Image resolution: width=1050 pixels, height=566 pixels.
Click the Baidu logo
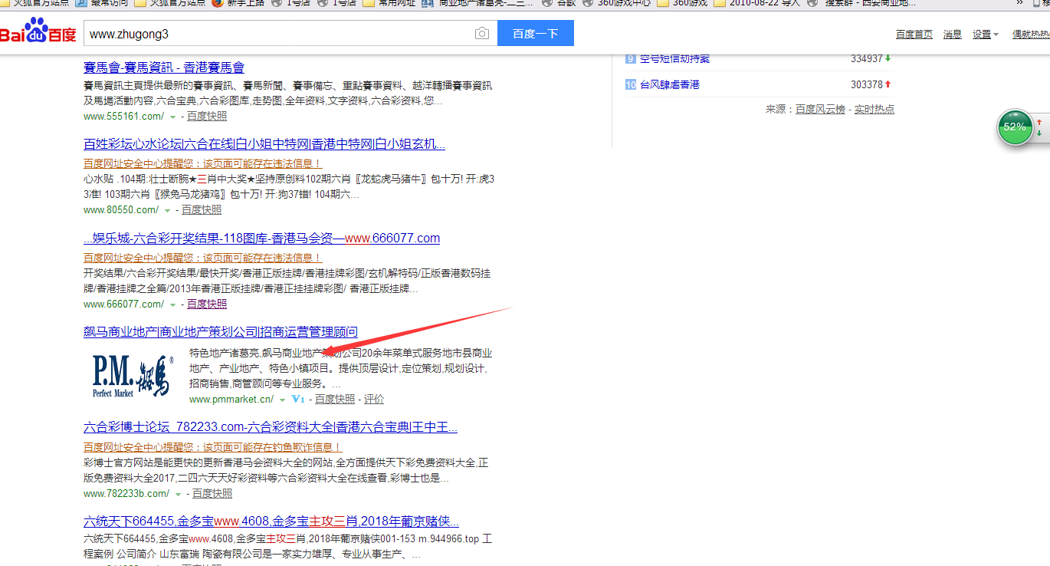click(x=38, y=35)
